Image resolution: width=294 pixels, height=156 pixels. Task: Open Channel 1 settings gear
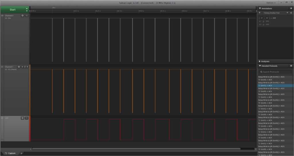tap(19, 67)
